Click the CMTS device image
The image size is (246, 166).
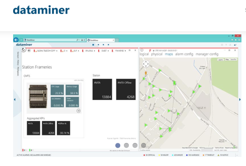pos(38,96)
